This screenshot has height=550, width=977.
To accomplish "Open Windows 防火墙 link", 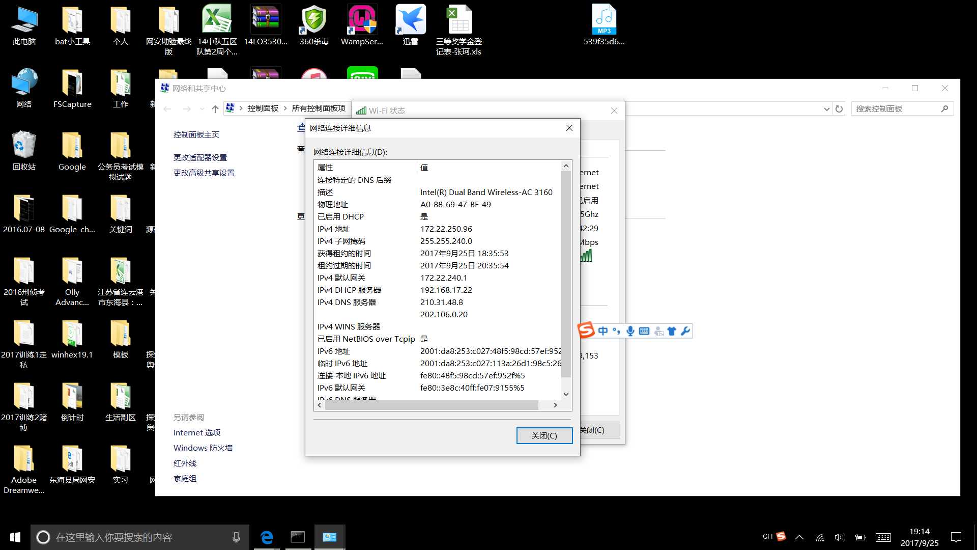I will point(203,448).
